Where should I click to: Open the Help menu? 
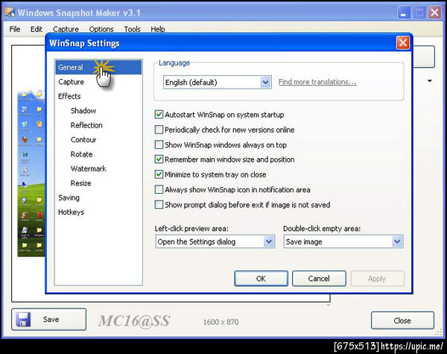tap(158, 29)
